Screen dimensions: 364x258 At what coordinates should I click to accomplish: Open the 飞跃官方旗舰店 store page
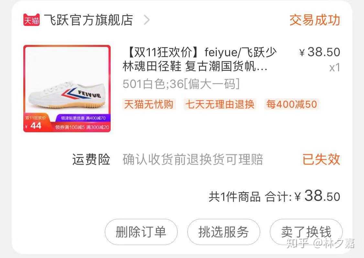pyautogui.click(x=88, y=20)
